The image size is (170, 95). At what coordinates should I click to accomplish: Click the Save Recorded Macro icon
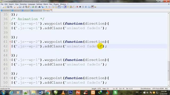[x=89, y=7]
